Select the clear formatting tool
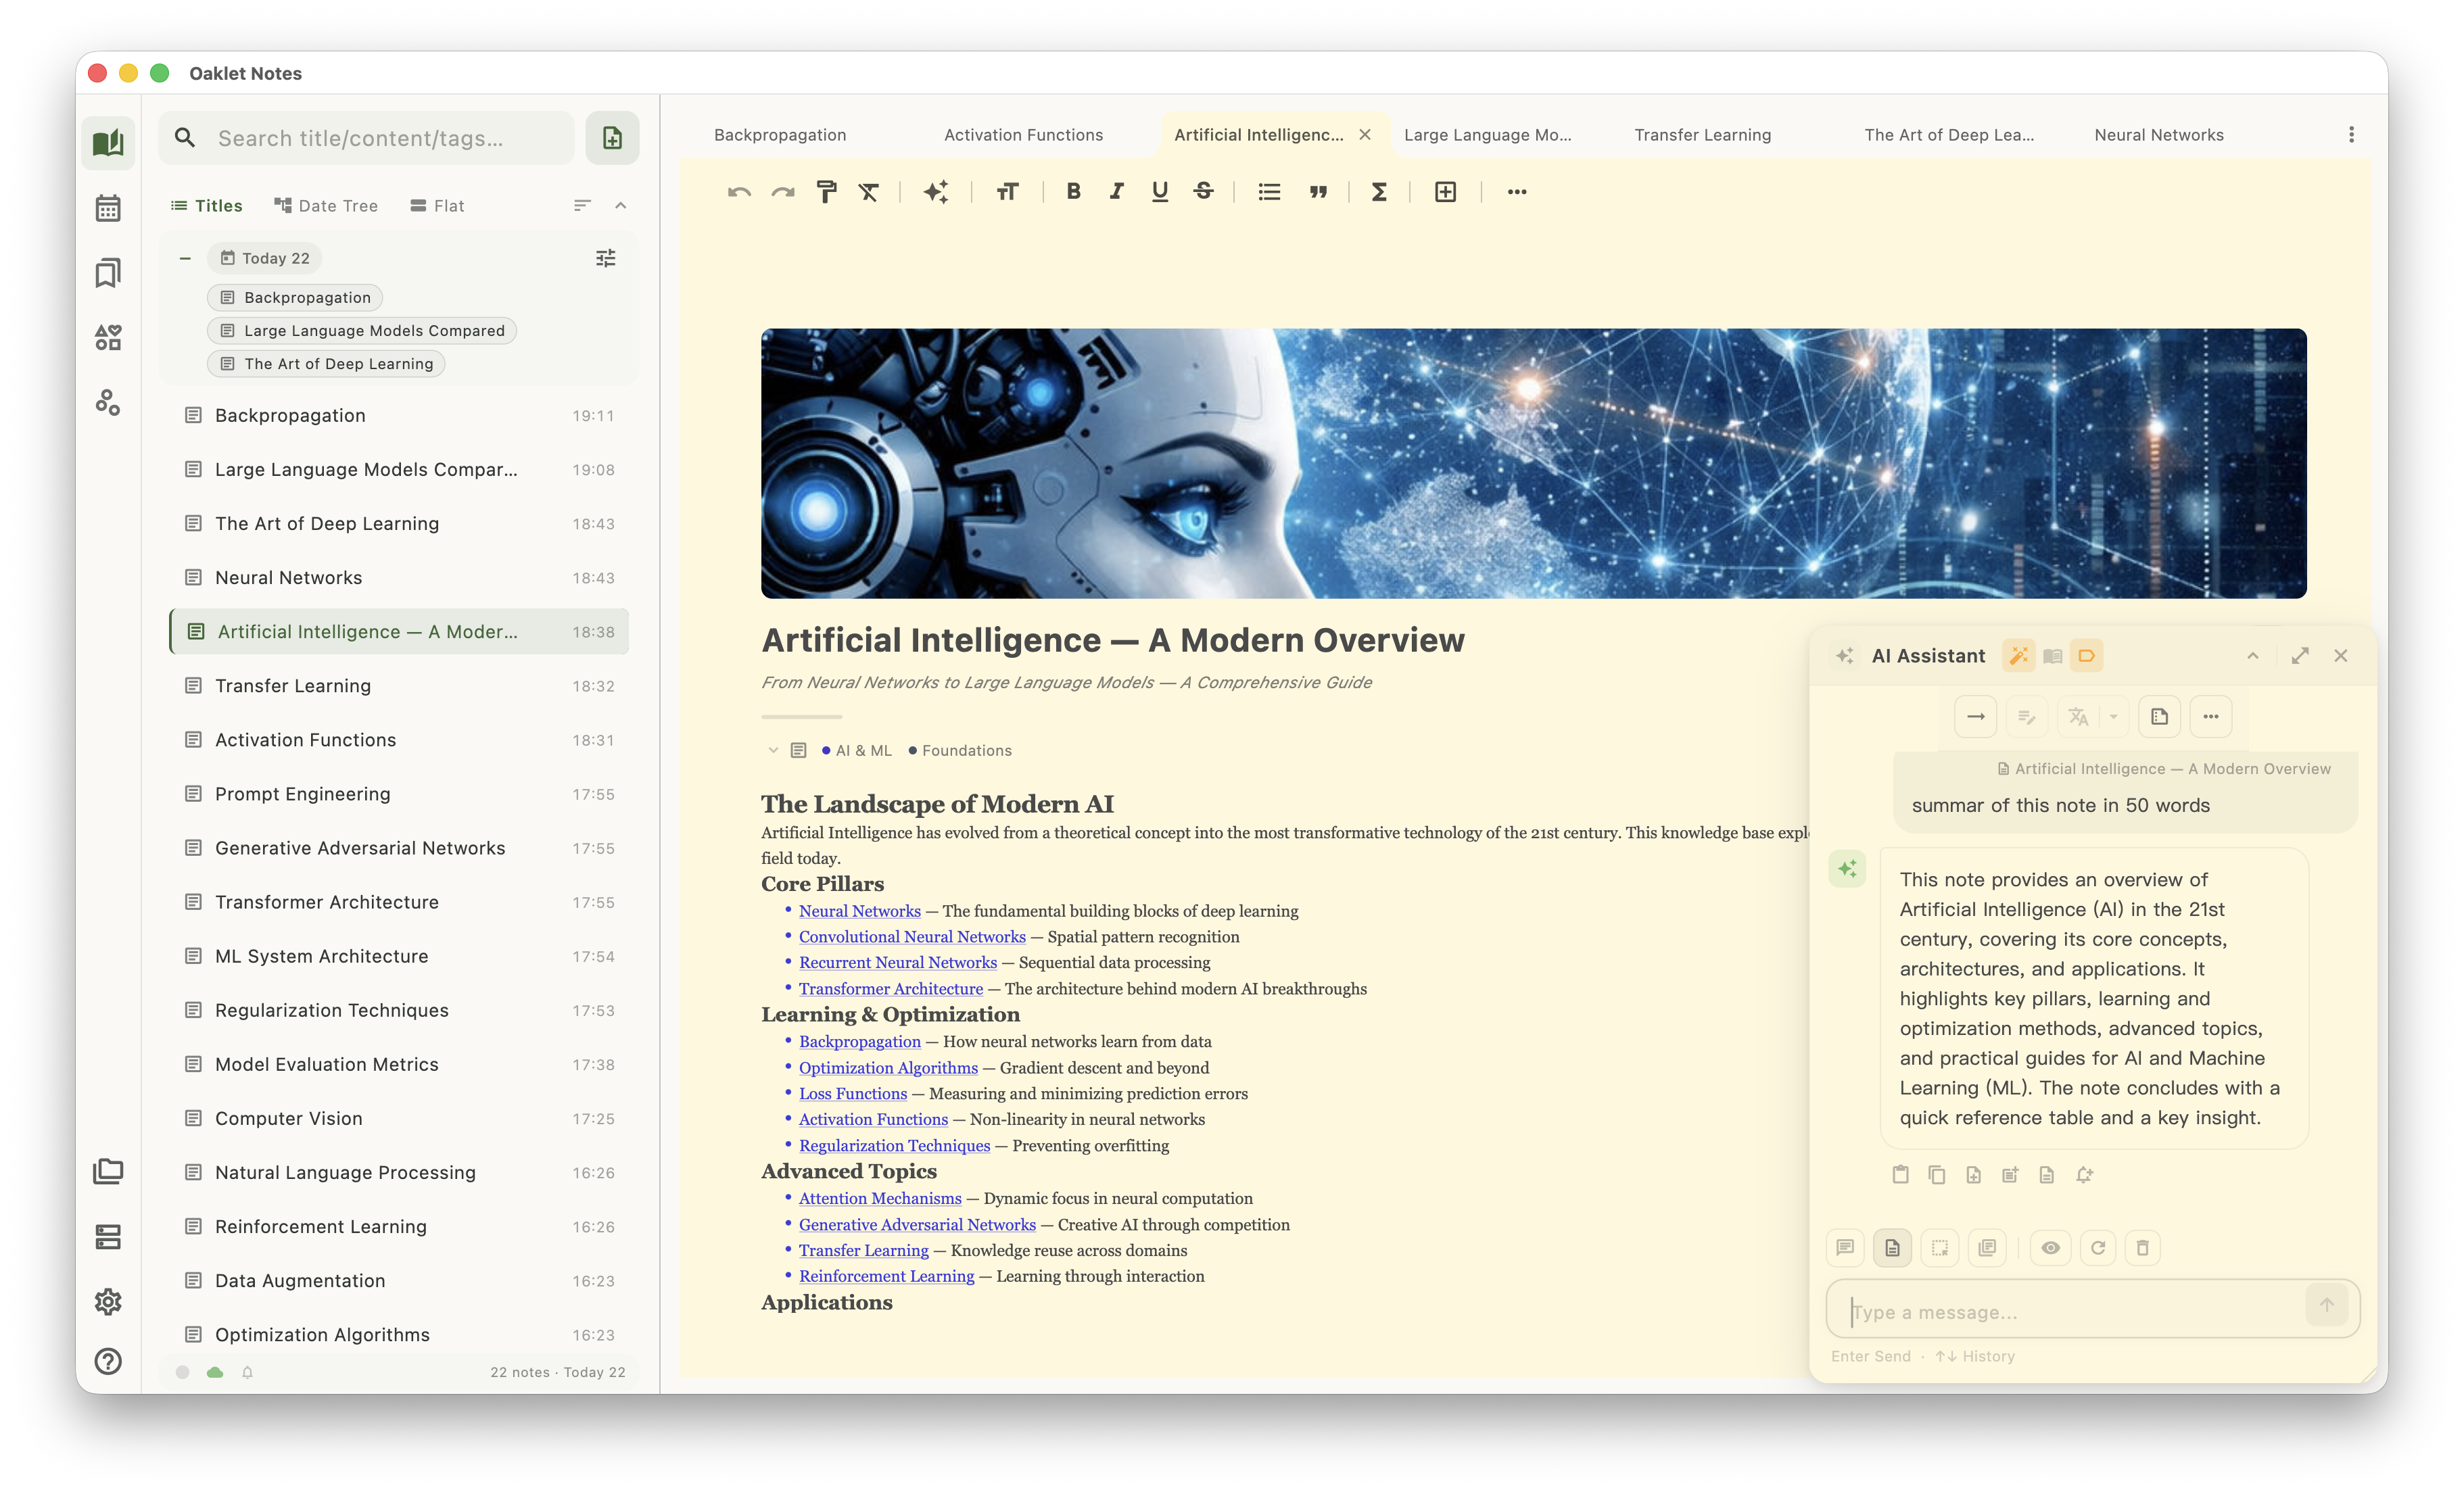Viewport: 2464px width, 1494px height. pos(869,191)
